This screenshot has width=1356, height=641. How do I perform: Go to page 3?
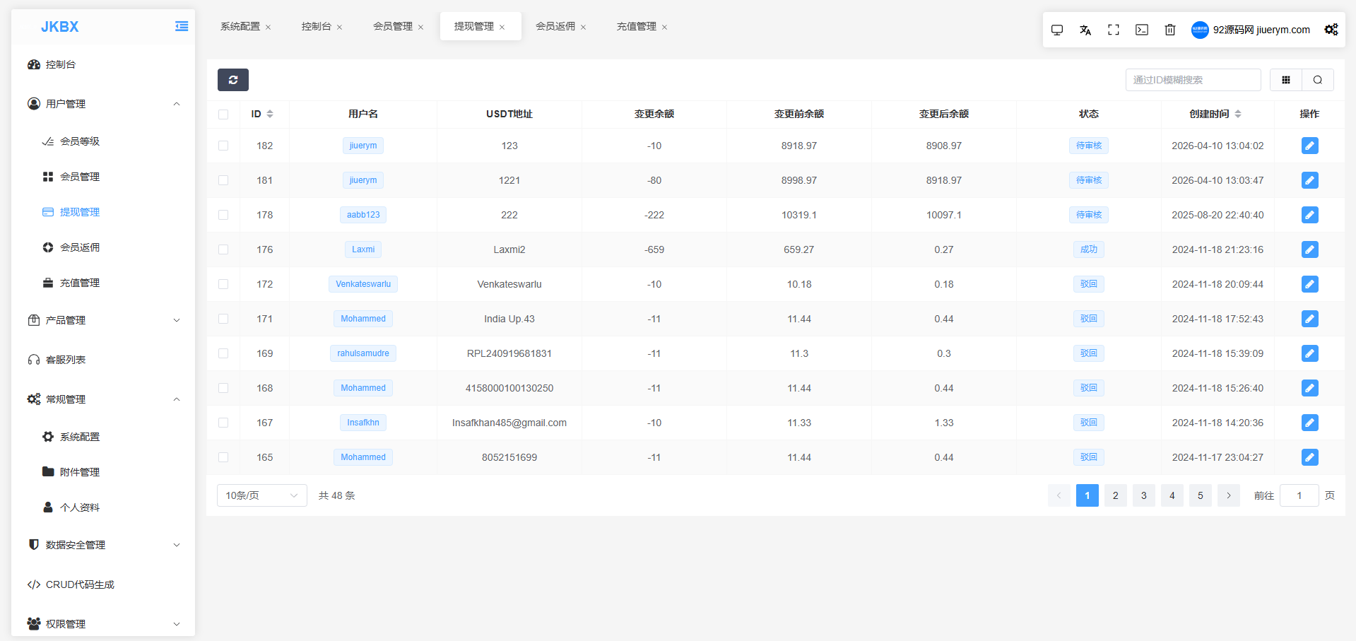pyautogui.click(x=1144, y=495)
